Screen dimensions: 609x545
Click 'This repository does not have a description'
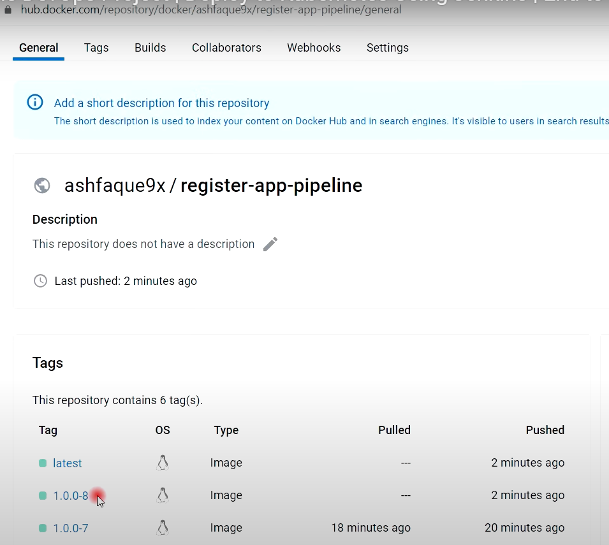[143, 244]
